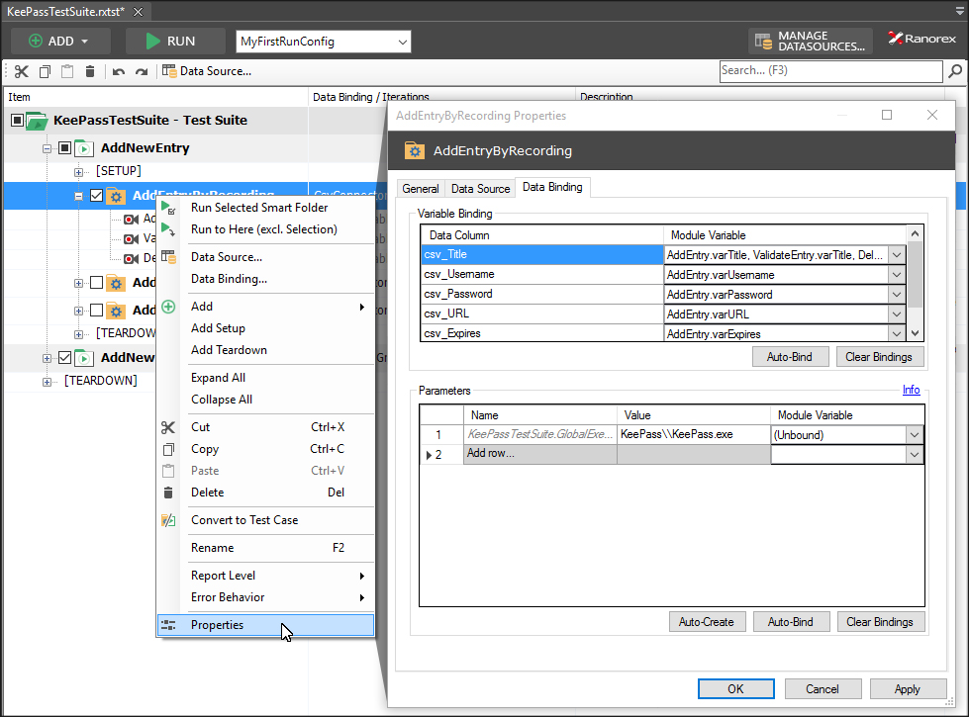The width and height of the screenshot is (969, 717).
Task: Click the KeePassTestSuite test suite folder icon
Action: coord(37,121)
